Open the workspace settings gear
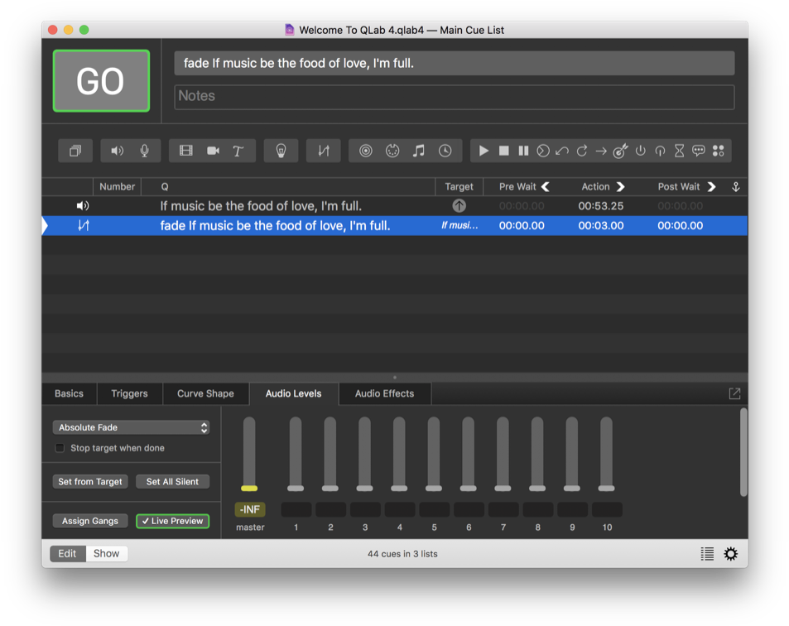This screenshot has height=626, width=789. [730, 553]
